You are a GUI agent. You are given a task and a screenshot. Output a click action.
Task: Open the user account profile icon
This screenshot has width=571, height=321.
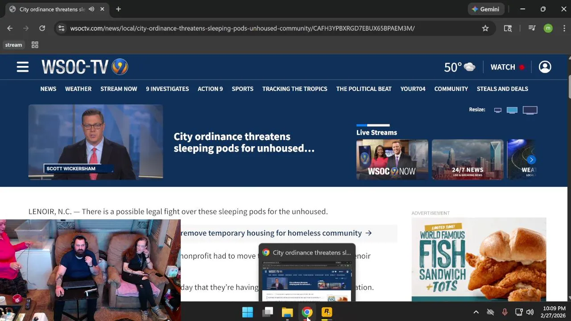point(545,67)
